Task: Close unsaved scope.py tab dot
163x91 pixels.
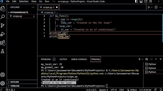Action: pyautogui.click(x=57, y=7)
